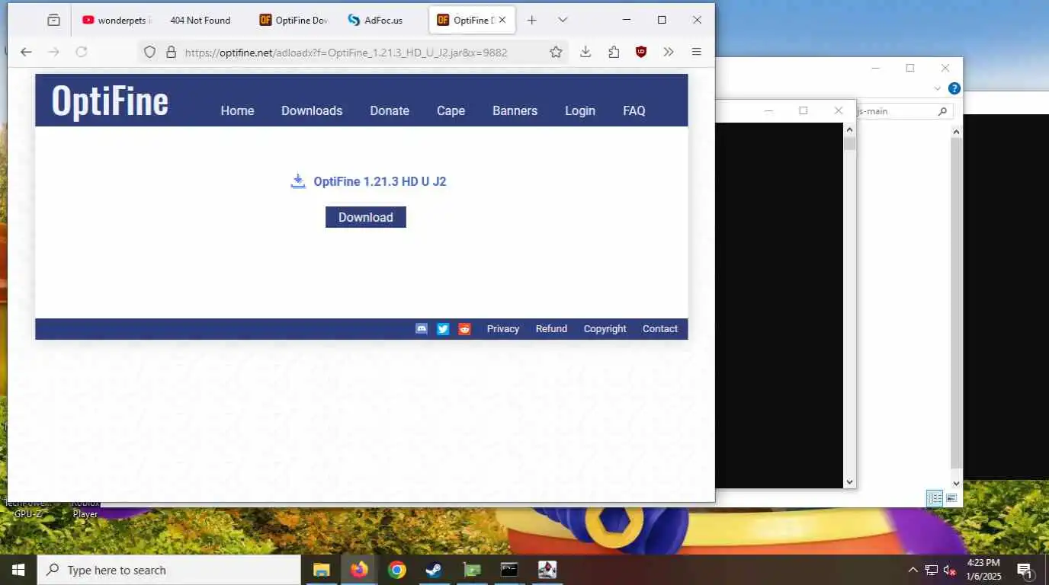Open the Firefox extensions puzzle icon
The image size is (1049, 585).
614,52
